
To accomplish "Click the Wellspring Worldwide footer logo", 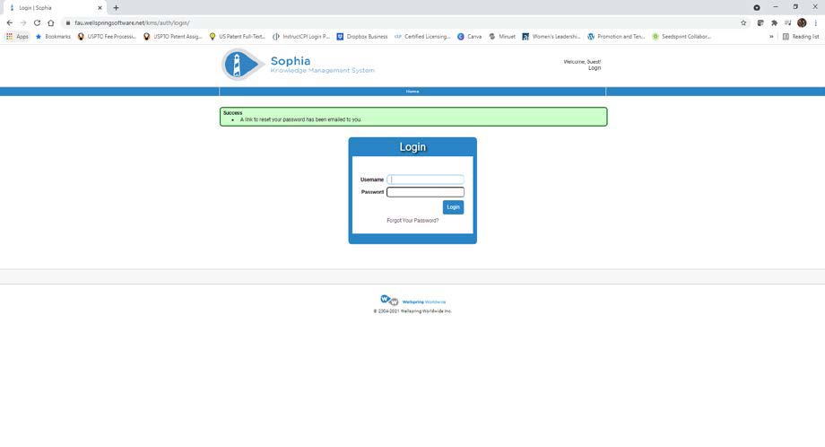I will [389, 301].
